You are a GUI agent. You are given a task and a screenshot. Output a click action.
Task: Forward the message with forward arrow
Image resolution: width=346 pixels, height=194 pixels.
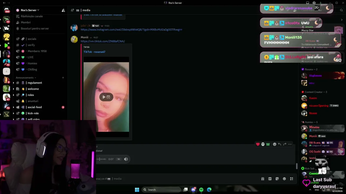[x=285, y=144]
